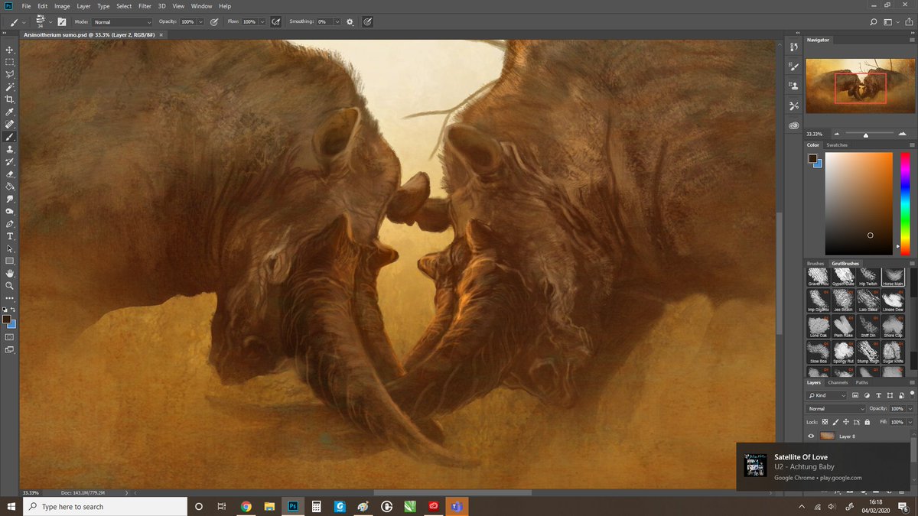Open the layer Opacity dropdown arrow
918x516 pixels.
pyautogui.click(x=910, y=409)
